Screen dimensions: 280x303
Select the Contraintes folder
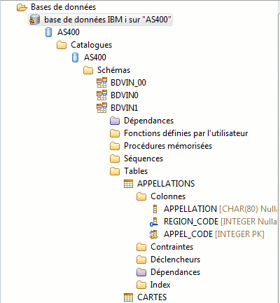(x=172, y=247)
